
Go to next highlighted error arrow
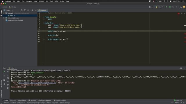tap(184, 14)
